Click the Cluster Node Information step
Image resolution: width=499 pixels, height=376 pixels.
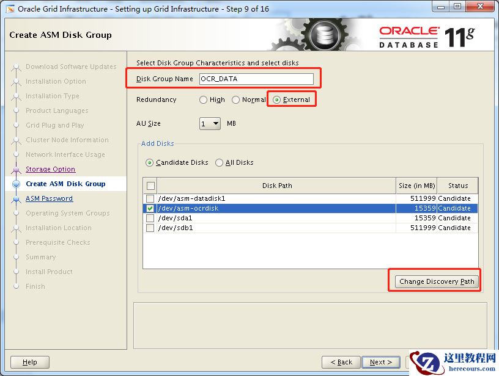[x=67, y=140]
